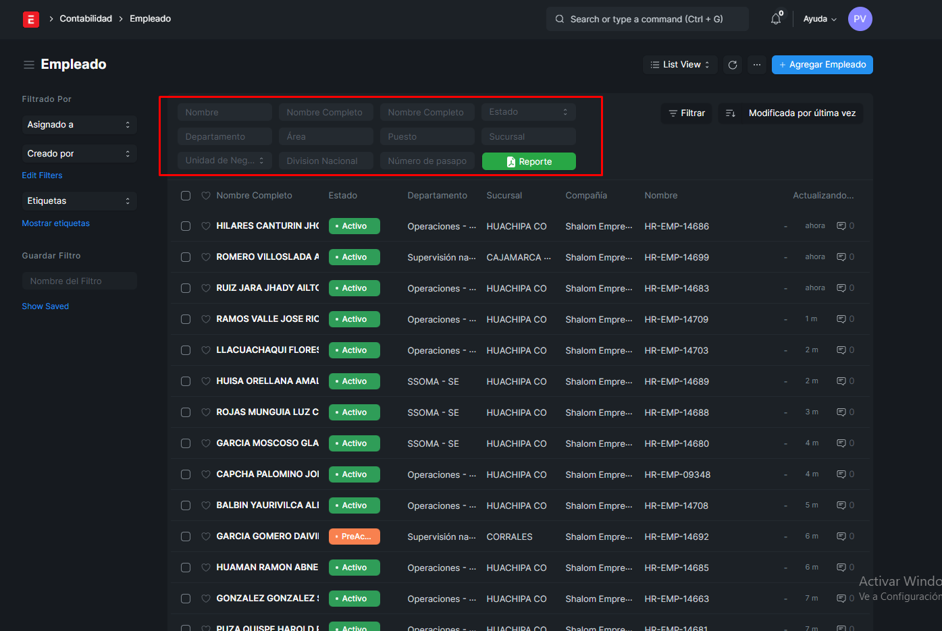Click the refresh list icon
The height and width of the screenshot is (631, 942).
[x=733, y=65]
